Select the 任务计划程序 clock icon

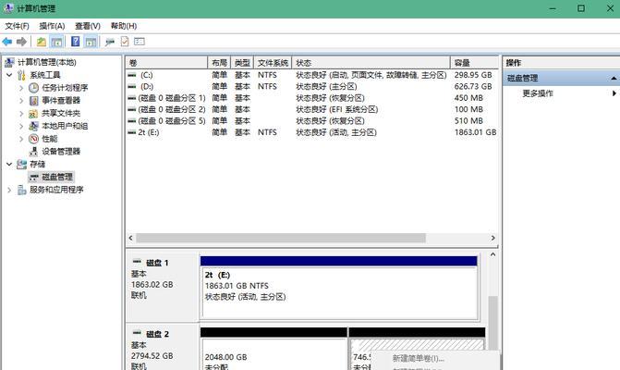(x=33, y=88)
